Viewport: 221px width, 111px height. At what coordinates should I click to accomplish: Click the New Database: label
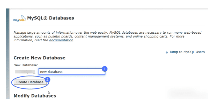pyautogui.click(x=26, y=65)
